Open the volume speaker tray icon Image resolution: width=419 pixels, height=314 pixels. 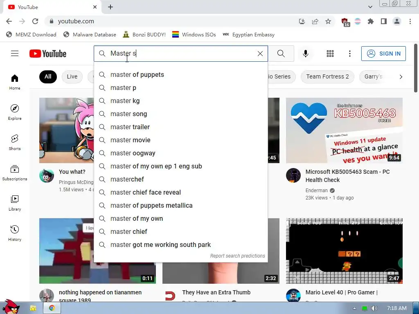[x=374, y=308]
